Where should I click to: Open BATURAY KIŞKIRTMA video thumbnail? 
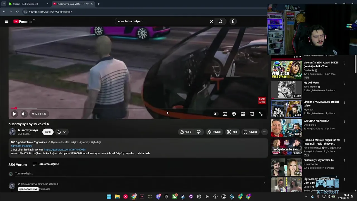(286, 128)
